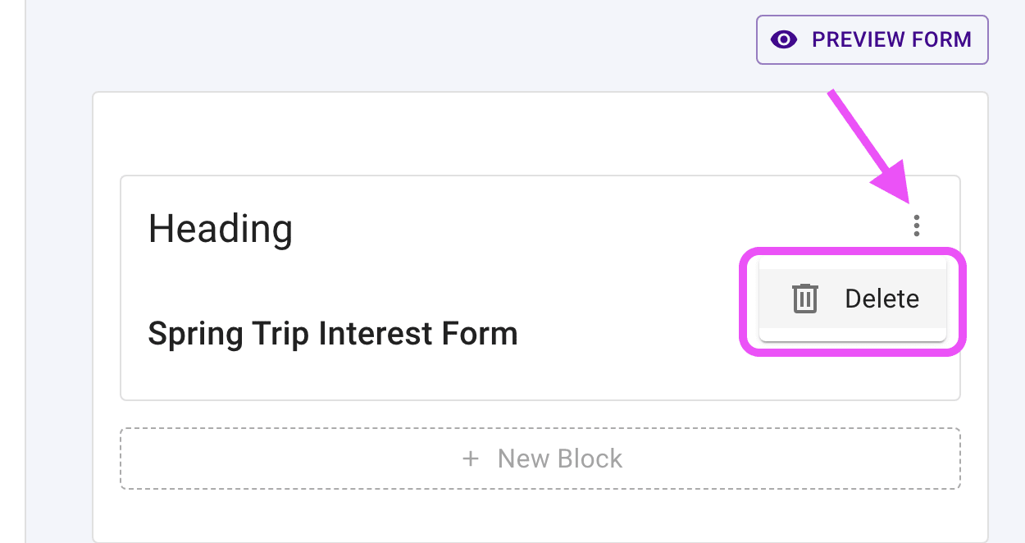Click the 'Delete' text in the popup

pos(881,299)
